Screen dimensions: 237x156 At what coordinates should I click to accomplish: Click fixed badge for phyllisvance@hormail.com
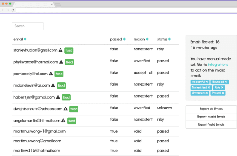coord(69,62)
